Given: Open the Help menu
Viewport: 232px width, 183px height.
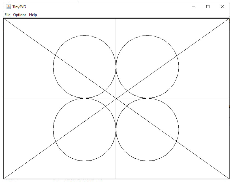Looking at the screenshot, I should click(x=33, y=15).
